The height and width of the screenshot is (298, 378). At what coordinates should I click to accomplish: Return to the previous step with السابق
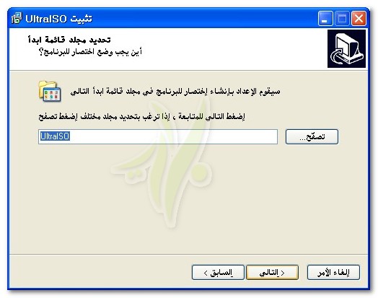point(218,273)
